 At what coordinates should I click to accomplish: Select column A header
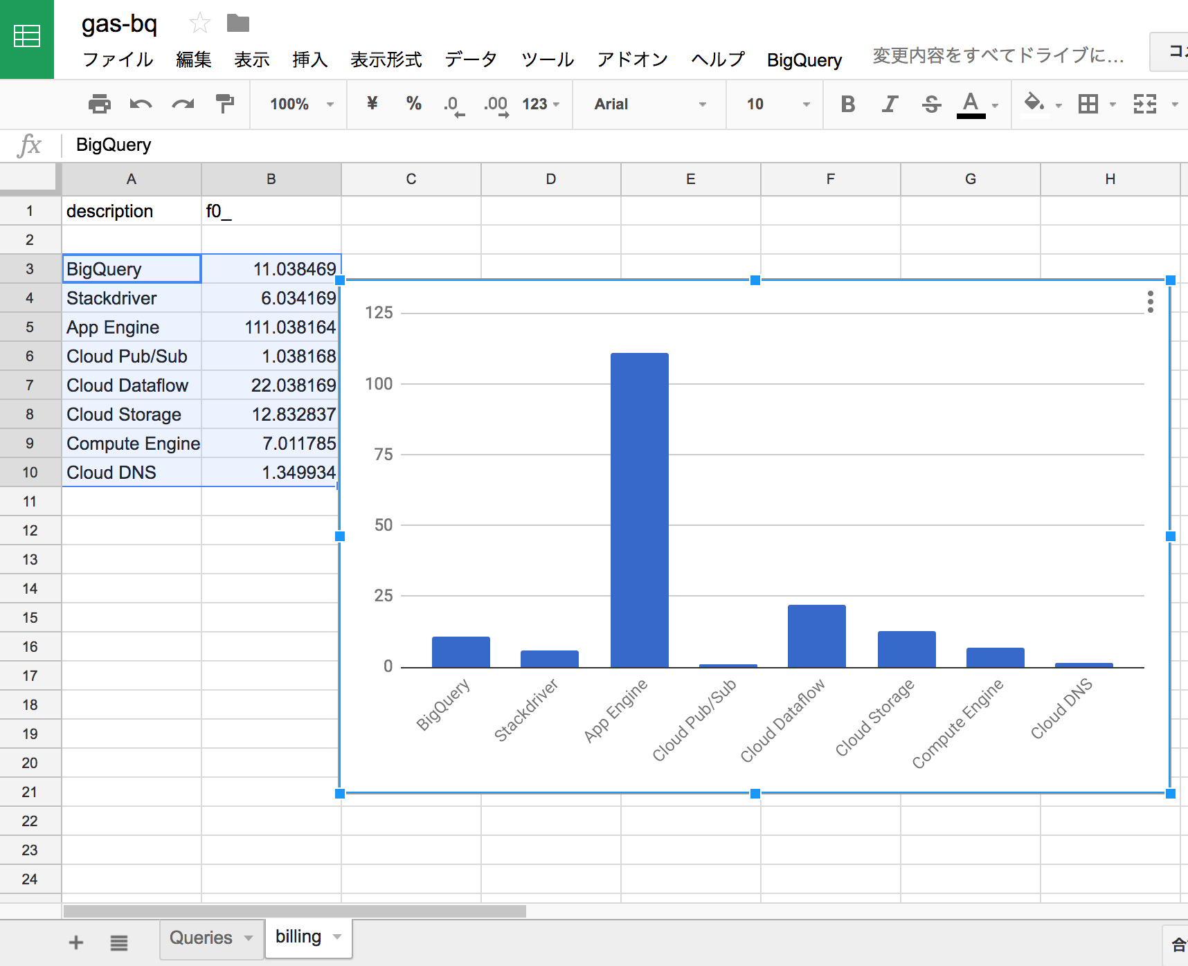coord(132,179)
